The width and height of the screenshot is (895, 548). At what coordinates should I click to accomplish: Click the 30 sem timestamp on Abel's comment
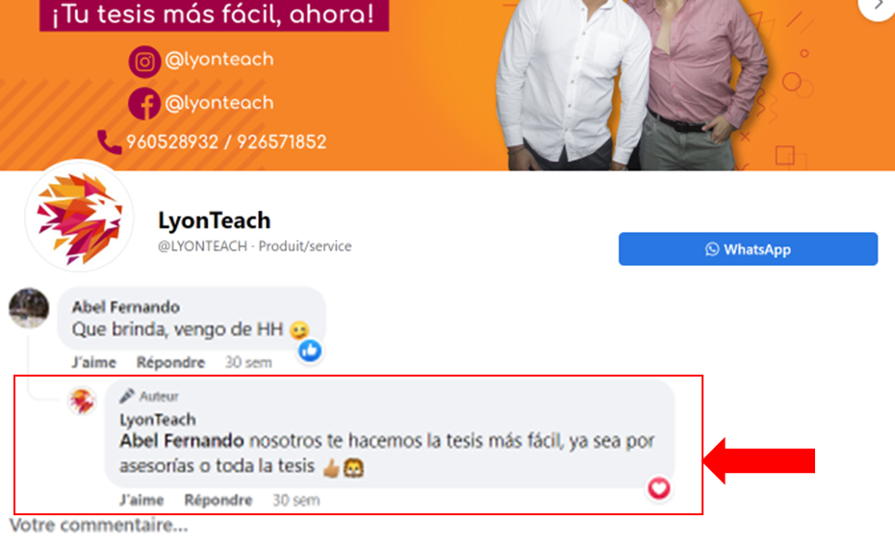coord(248,362)
